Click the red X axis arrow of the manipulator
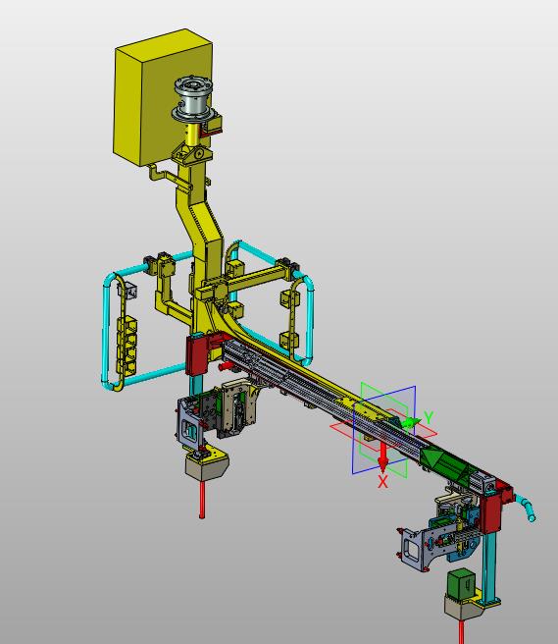This screenshot has width=558, height=644. [382, 457]
